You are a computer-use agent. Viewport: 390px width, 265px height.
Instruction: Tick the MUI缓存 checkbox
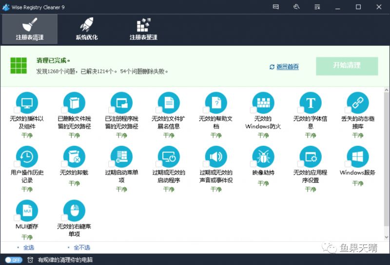click(x=17, y=218)
